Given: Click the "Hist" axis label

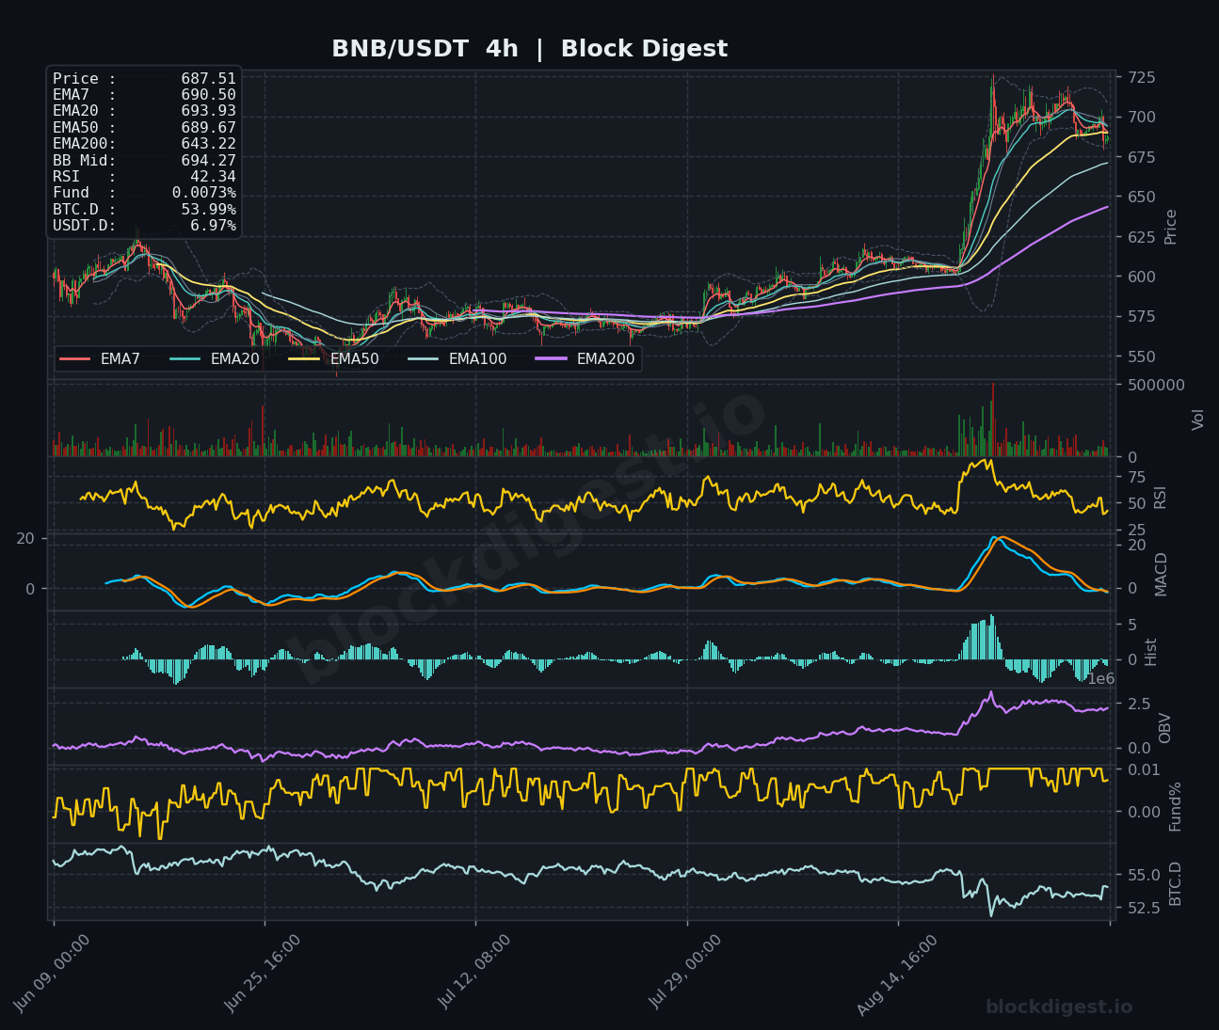Looking at the screenshot, I should click(x=1150, y=652).
